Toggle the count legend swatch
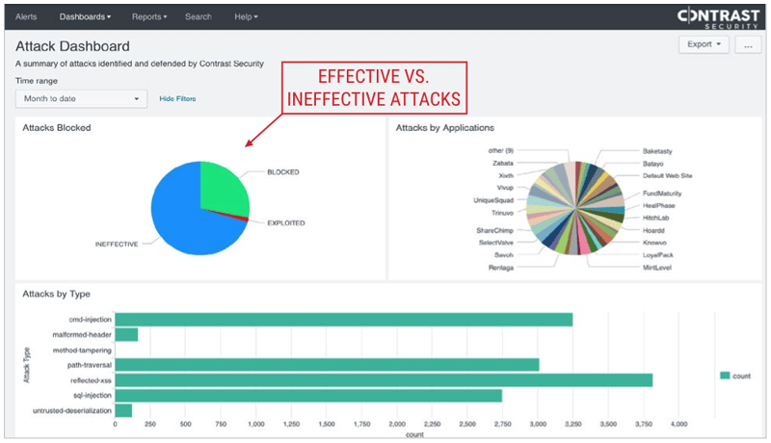Viewport: 771px width, 443px height. coord(725,375)
